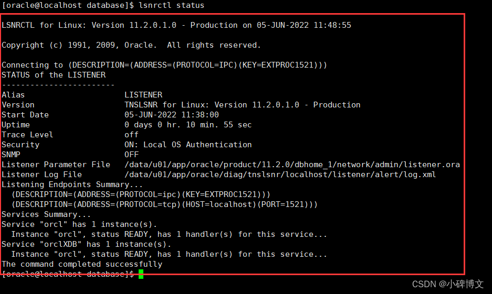The height and width of the screenshot is (294, 492).
Task: Click the 'ON: Local OS Authentication' security value
Action: pyautogui.click(x=188, y=145)
